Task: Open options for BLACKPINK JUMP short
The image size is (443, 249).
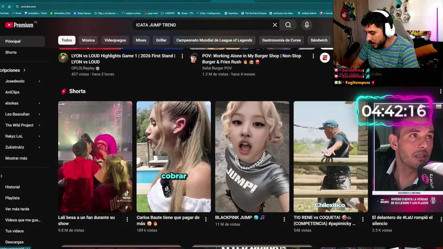Action: (284, 219)
